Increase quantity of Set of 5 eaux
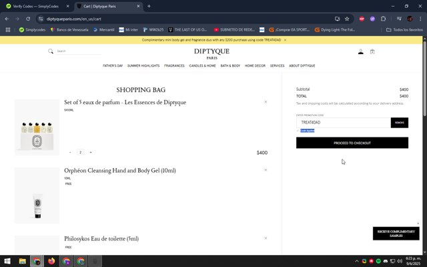Screen dimensions: 427x267 tap(91, 152)
